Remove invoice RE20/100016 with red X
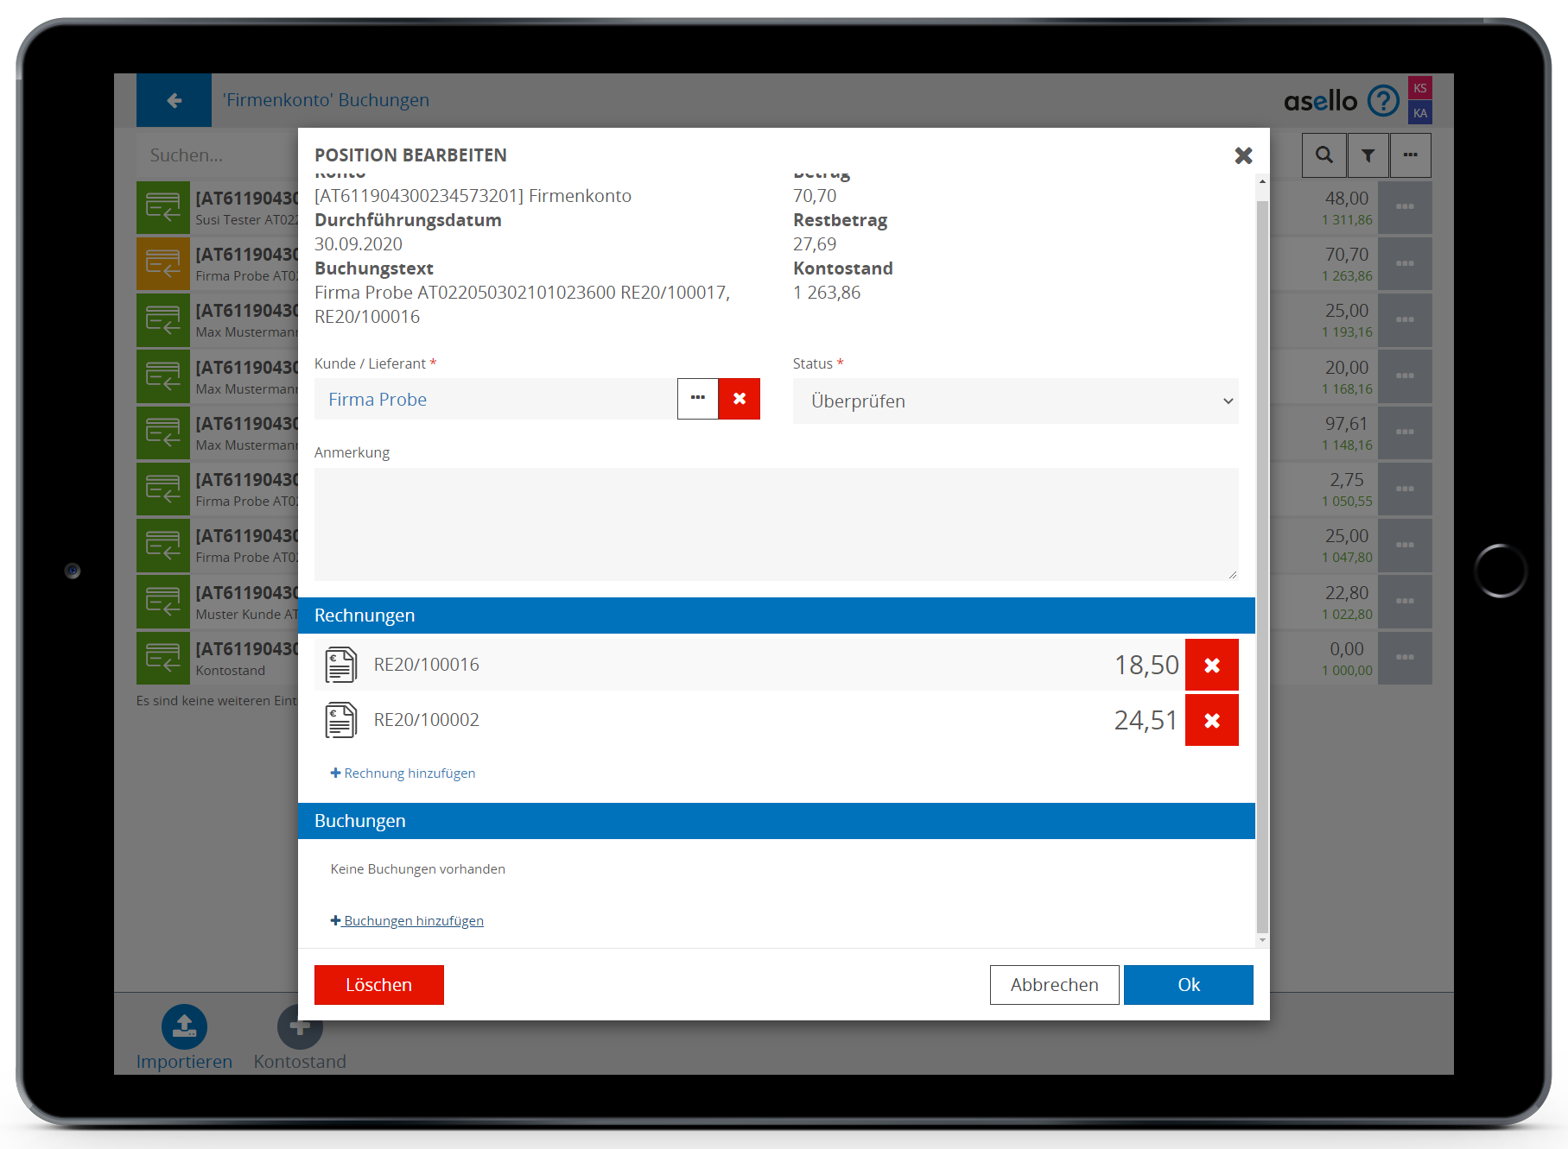The width and height of the screenshot is (1568, 1149). pyautogui.click(x=1211, y=665)
